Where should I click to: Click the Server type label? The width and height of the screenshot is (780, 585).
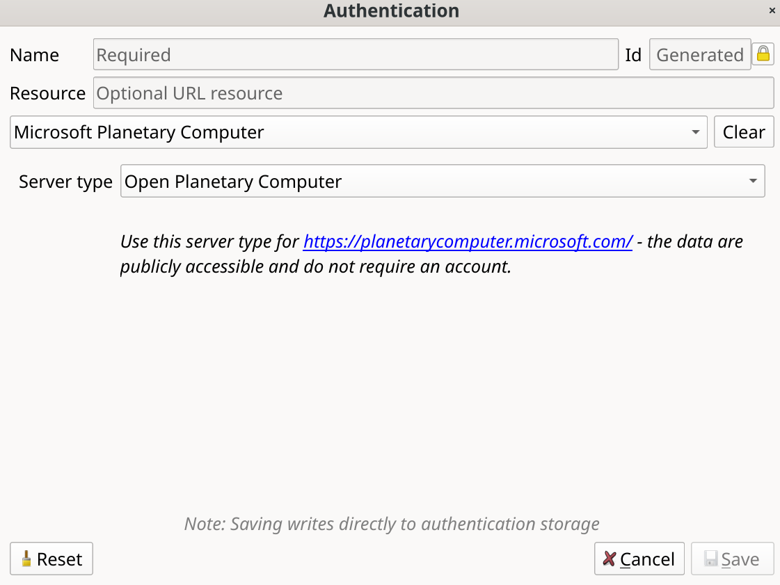65,181
